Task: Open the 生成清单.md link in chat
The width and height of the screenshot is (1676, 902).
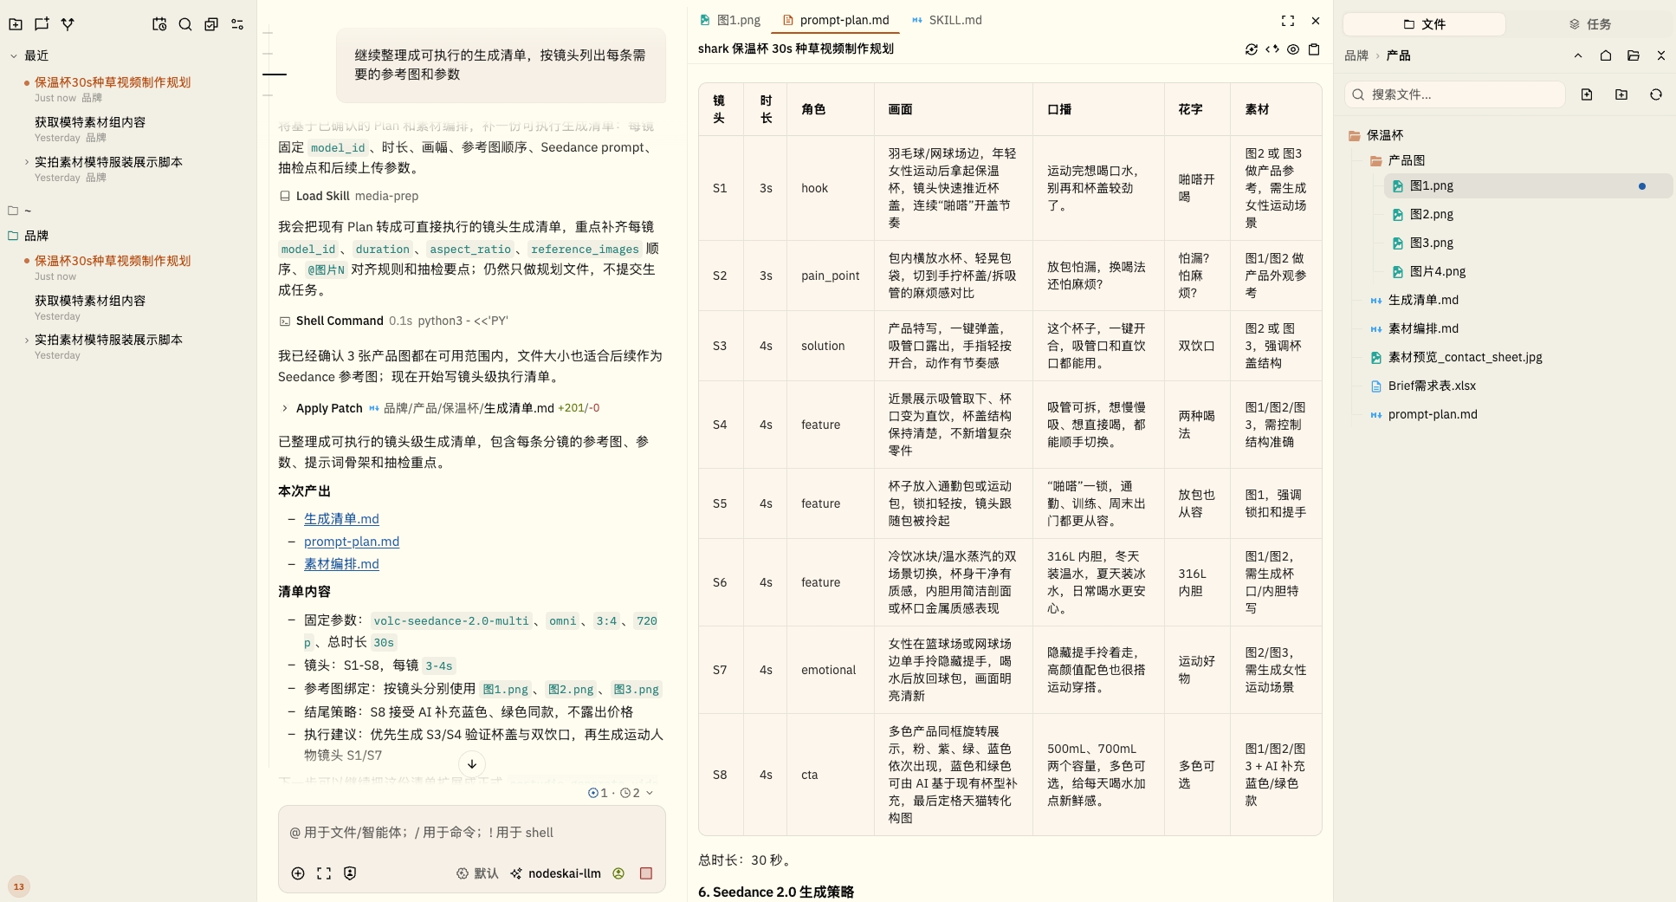Action: 341,519
